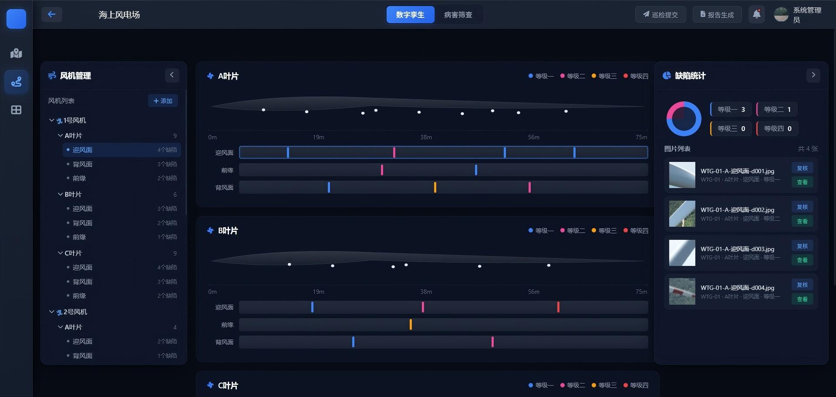Click the 巡检提交 button
Viewport: 836px width, 397px height.
pos(661,15)
